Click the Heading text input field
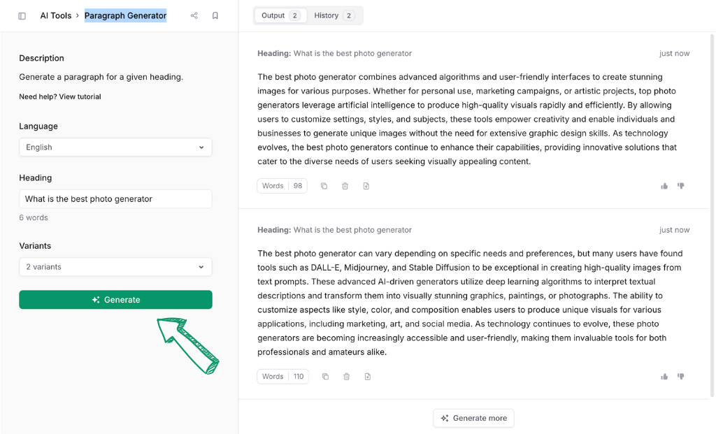The image size is (716, 434). (115, 199)
